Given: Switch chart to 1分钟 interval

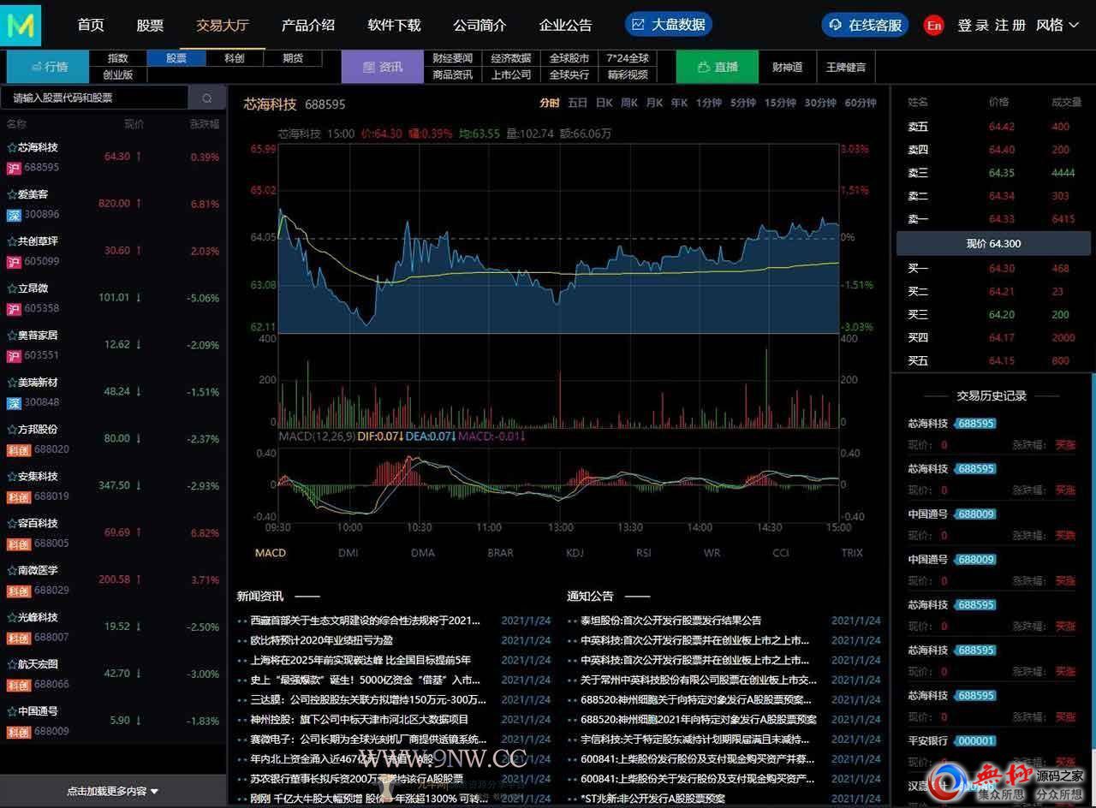Looking at the screenshot, I should click(709, 103).
